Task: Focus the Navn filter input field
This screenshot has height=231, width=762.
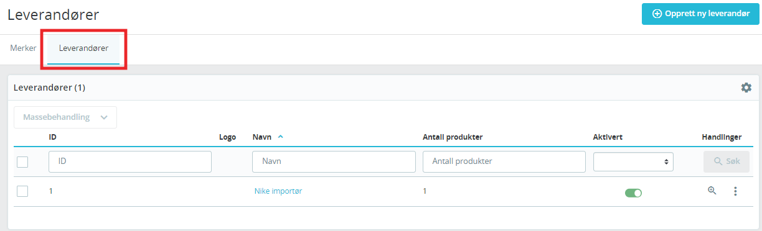Action: (x=334, y=161)
